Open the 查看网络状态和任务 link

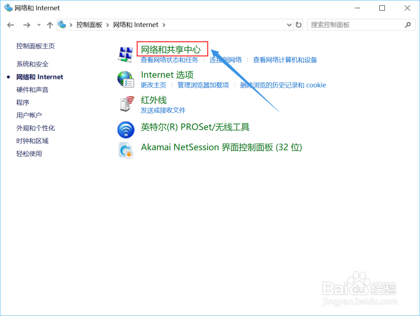click(x=170, y=60)
